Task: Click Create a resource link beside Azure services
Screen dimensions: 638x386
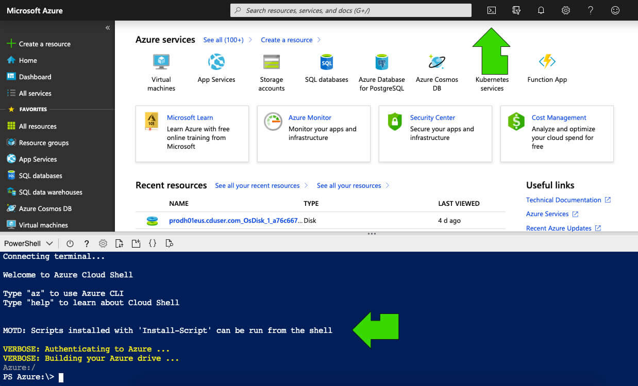Action: (287, 40)
